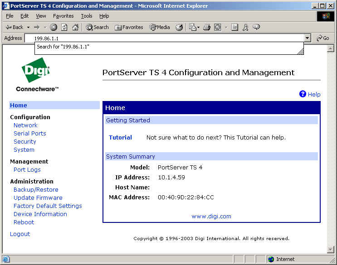The height and width of the screenshot is (265, 337).
Task: Open Serial Ports configuration page
Action: pos(29,134)
